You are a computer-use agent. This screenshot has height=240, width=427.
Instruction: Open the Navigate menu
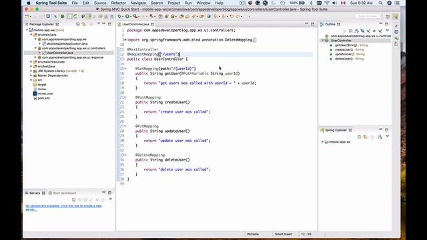click(x=138, y=3)
